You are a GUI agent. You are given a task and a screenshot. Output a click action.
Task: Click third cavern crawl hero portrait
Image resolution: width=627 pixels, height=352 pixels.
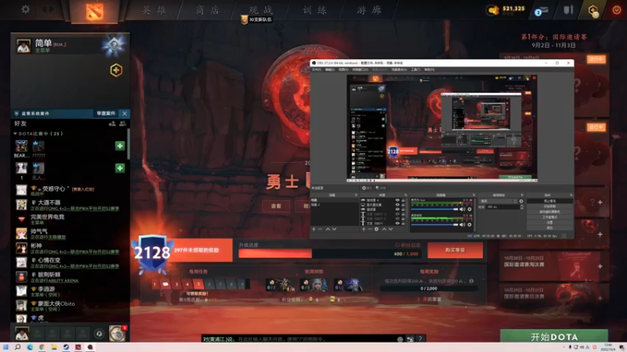tap(348, 285)
